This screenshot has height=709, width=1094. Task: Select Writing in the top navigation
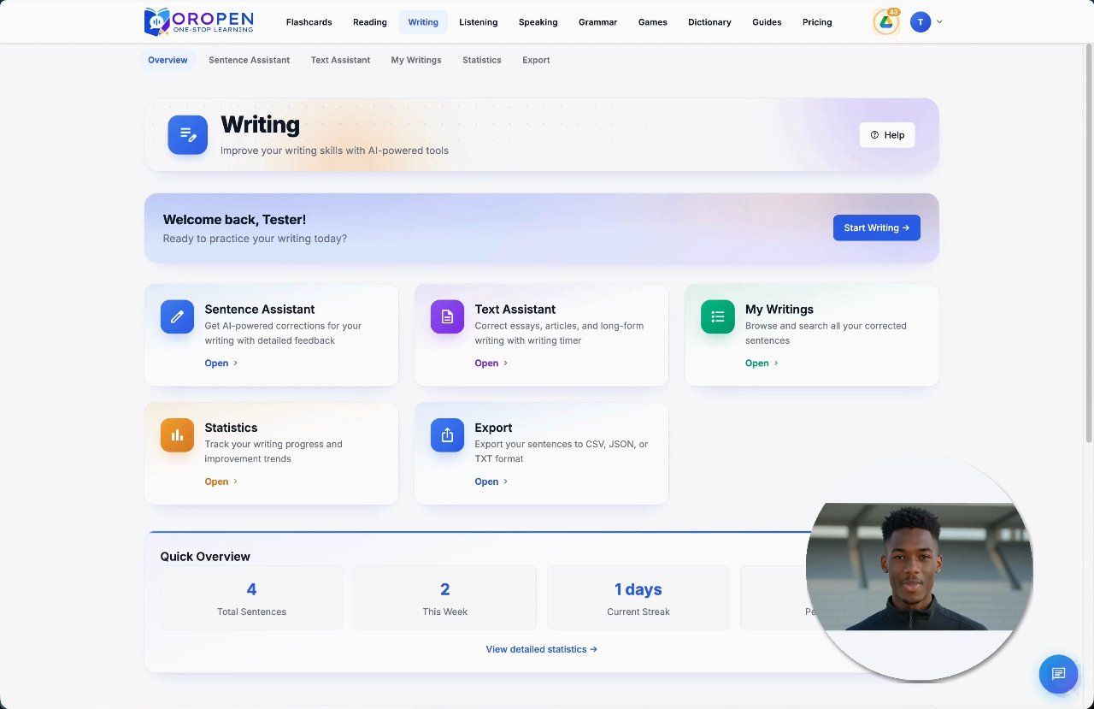tap(423, 22)
